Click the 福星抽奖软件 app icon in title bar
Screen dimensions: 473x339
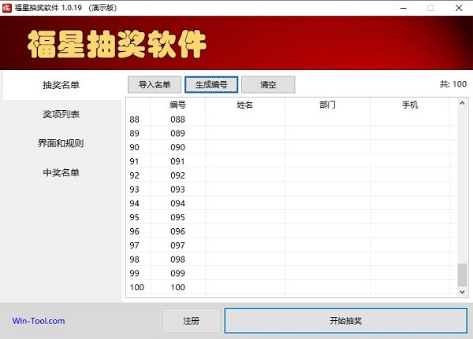pyautogui.click(x=6, y=8)
